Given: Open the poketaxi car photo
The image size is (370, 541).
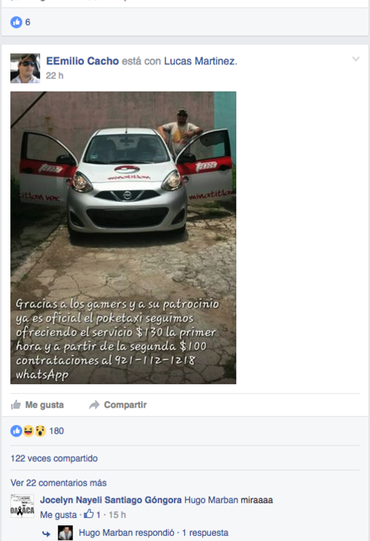Looking at the screenshot, I should click(123, 238).
